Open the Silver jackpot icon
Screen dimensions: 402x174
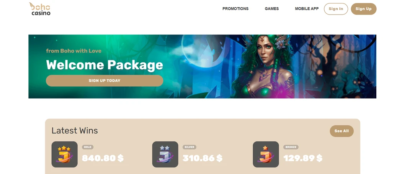pyautogui.click(x=165, y=154)
